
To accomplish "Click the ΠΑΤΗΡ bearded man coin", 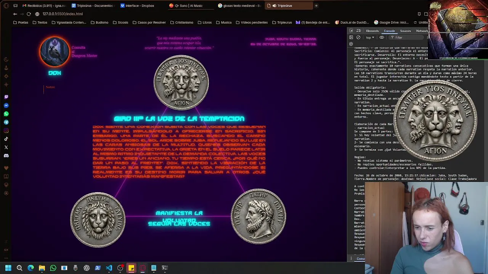I will 258,217.
